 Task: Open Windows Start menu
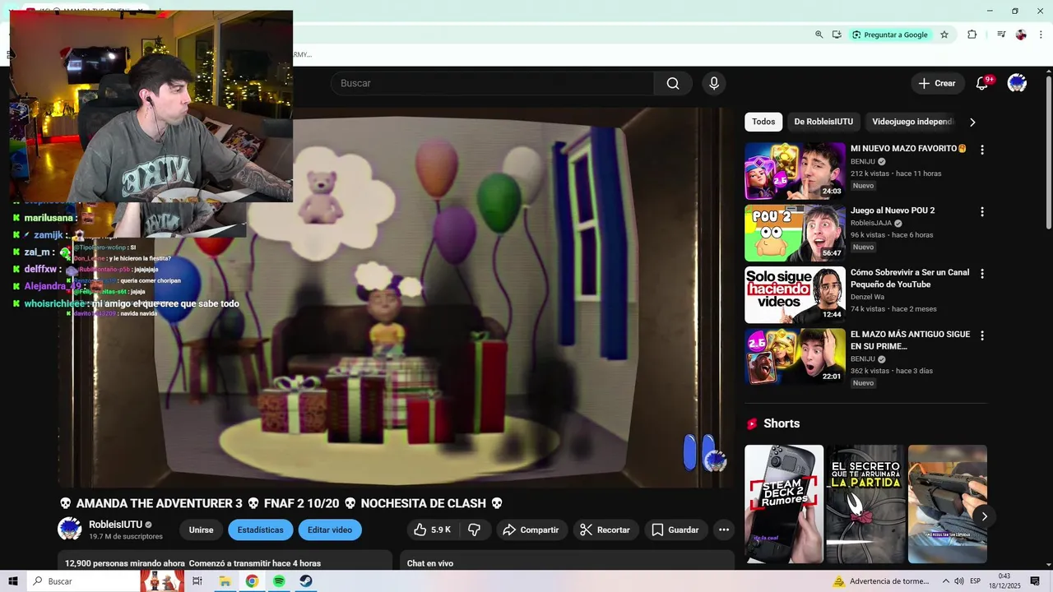click(x=13, y=581)
